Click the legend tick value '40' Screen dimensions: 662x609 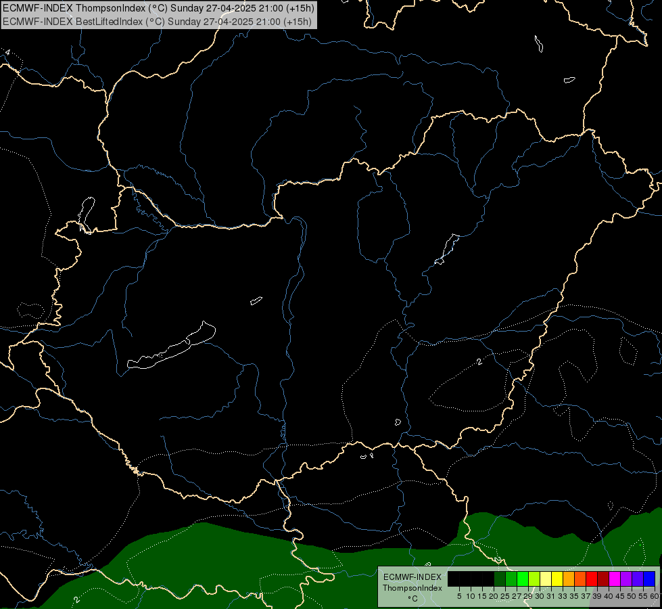point(609,596)
